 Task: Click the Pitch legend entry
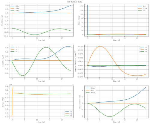[142, 8]
